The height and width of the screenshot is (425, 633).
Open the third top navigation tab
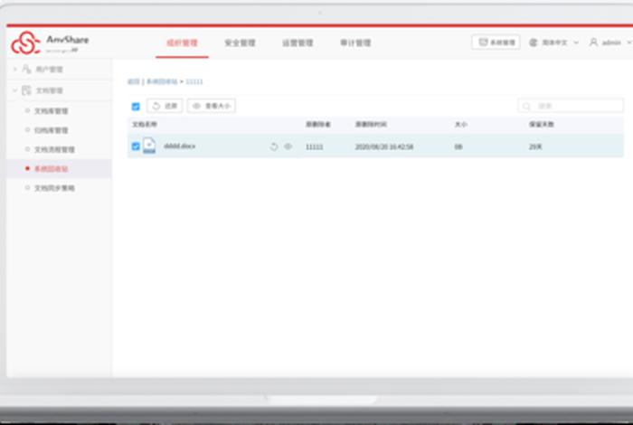tap(298, 42)
